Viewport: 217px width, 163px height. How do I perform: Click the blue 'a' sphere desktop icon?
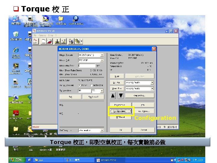click(76, 20)
